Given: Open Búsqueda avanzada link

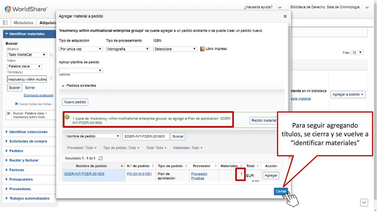Looking at the screenshot, I should (38, 95).
